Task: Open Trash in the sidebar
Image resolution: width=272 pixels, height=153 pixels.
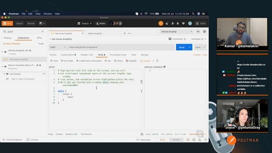Action: (x=41, y=44)
